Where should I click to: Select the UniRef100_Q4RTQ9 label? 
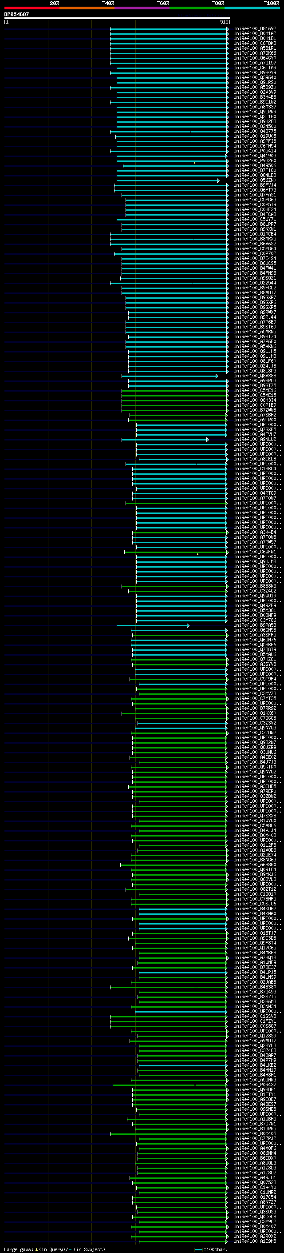(254, 493)
